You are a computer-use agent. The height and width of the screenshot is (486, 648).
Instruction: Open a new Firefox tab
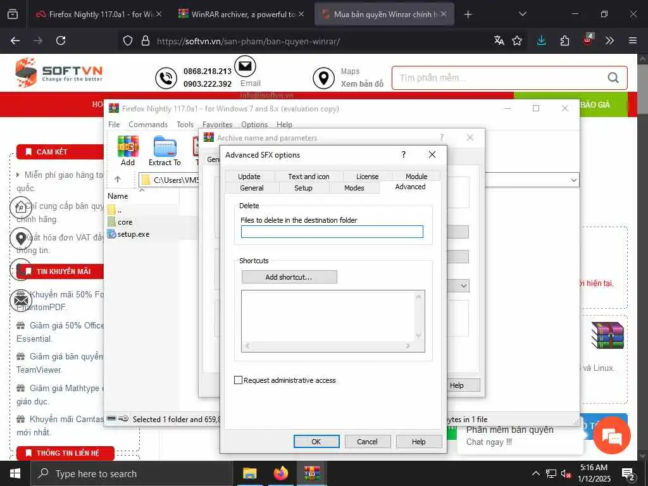[x=468, y=15]
